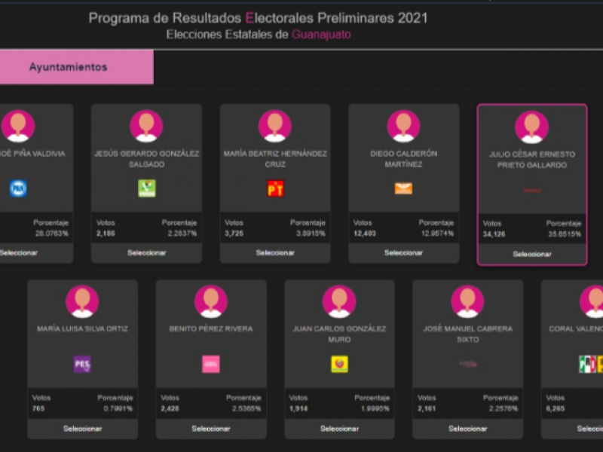Image resolution: width=603 pixels, height=452 pixels.
Task: Click the vote count '2,161'
Action: [427, 408]
